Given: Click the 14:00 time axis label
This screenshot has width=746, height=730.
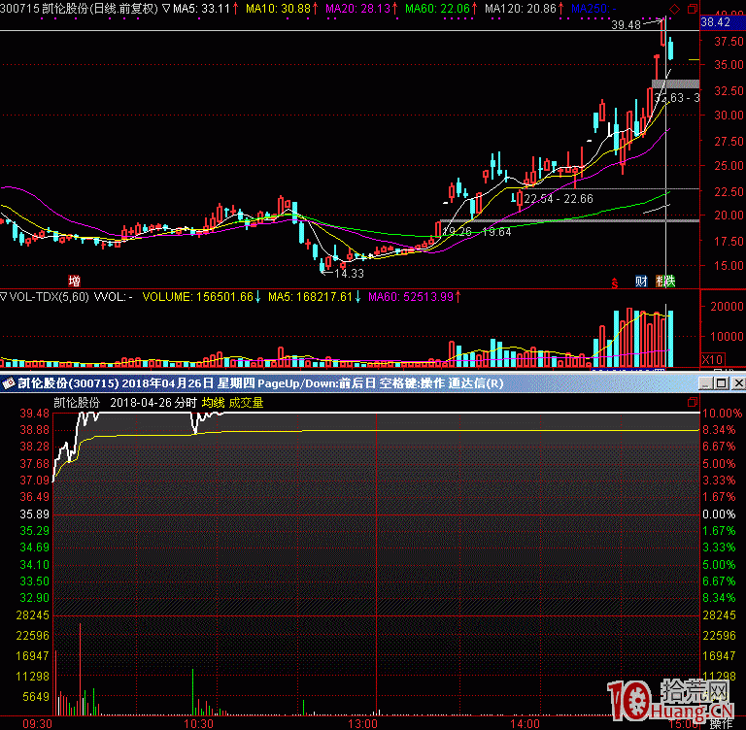Looking at the screenshot, I should (x=525, y=724).
